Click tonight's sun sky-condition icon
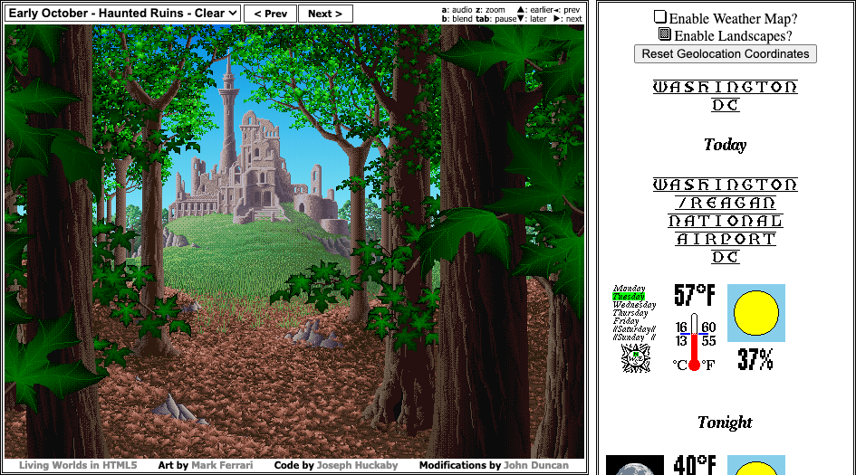Viewport: 856px width, 475px height. click(756, 466)
